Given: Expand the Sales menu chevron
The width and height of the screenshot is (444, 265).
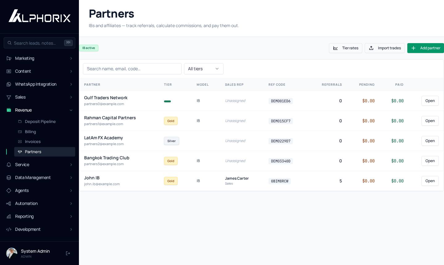Looking at the screenshot, I should [71, 97].
